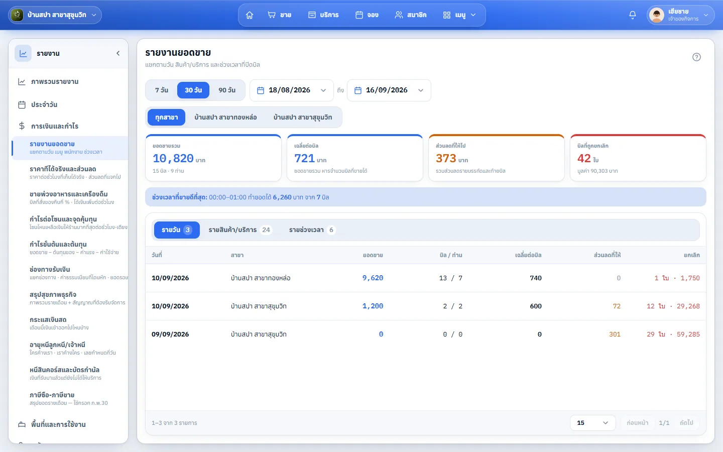Image resolution: width=723 pixels, height=452 pixels.
Task: Open the เฮียชาย account dropdown
Action: pyautogui.click(x=681, y=15)
